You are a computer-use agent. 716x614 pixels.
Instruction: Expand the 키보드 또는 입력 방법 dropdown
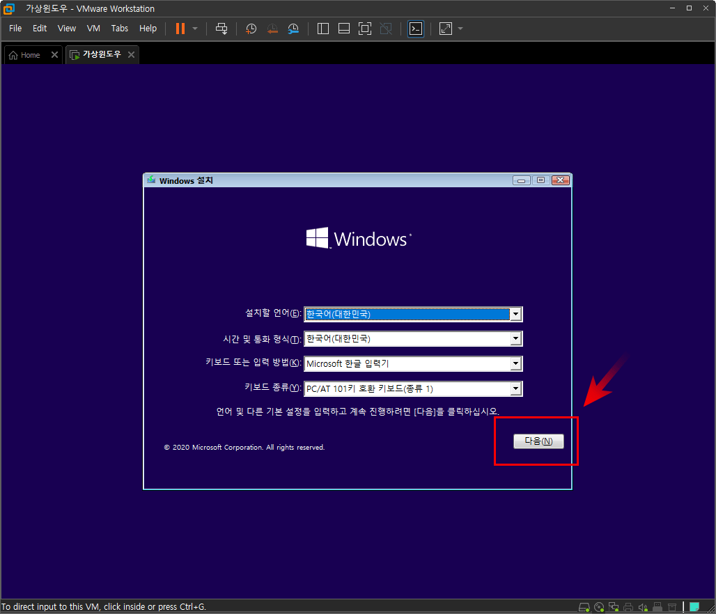click(515, 364)
